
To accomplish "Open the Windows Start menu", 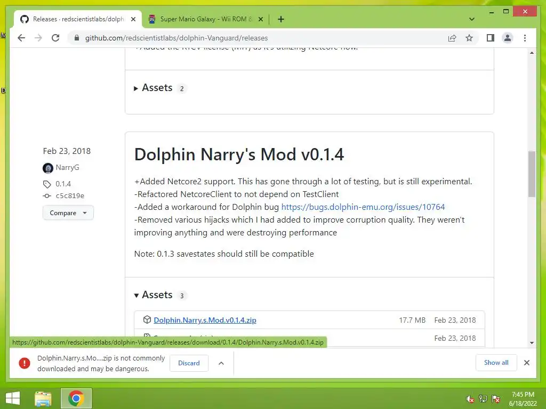I will (x=13, y=398).
